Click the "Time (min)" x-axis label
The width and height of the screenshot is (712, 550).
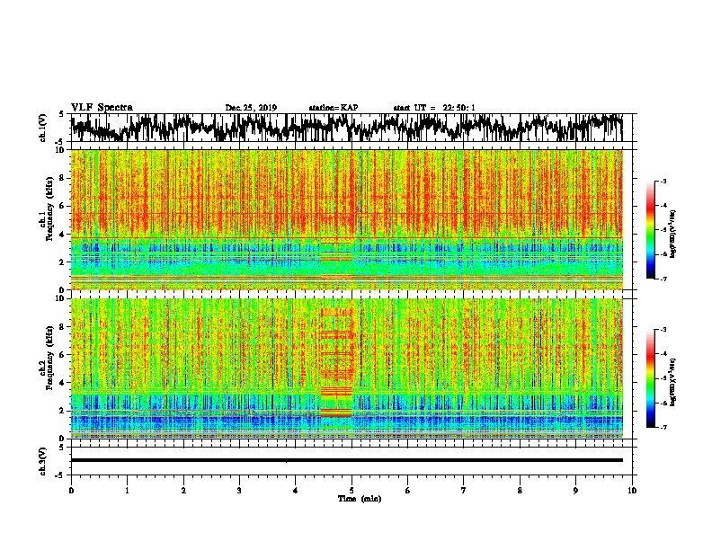[360, 499]
